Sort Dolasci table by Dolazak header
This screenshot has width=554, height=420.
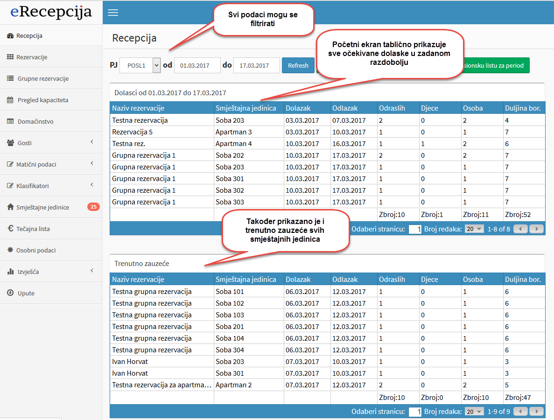click(307, 108)
